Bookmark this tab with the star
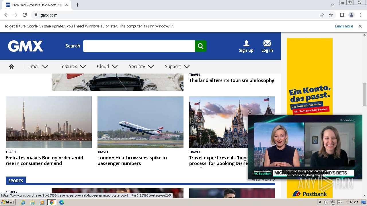 click(331, 15)
